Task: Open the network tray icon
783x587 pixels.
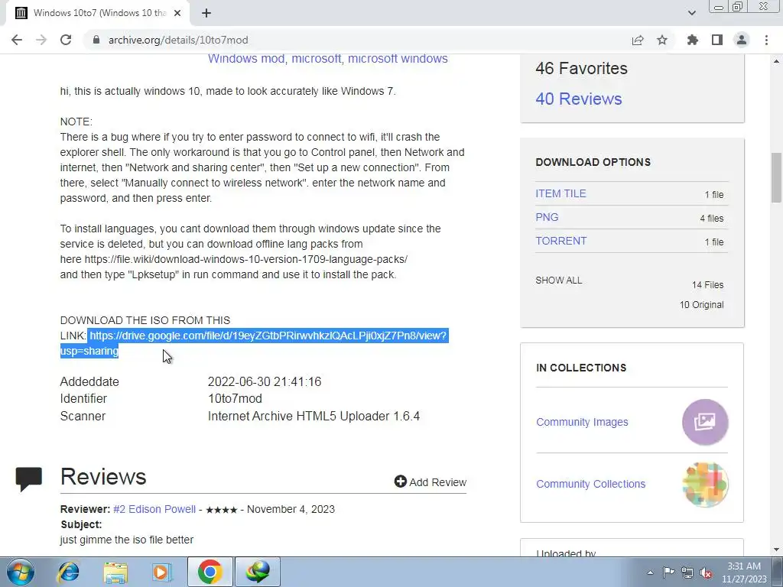Action: pos(687,572)
